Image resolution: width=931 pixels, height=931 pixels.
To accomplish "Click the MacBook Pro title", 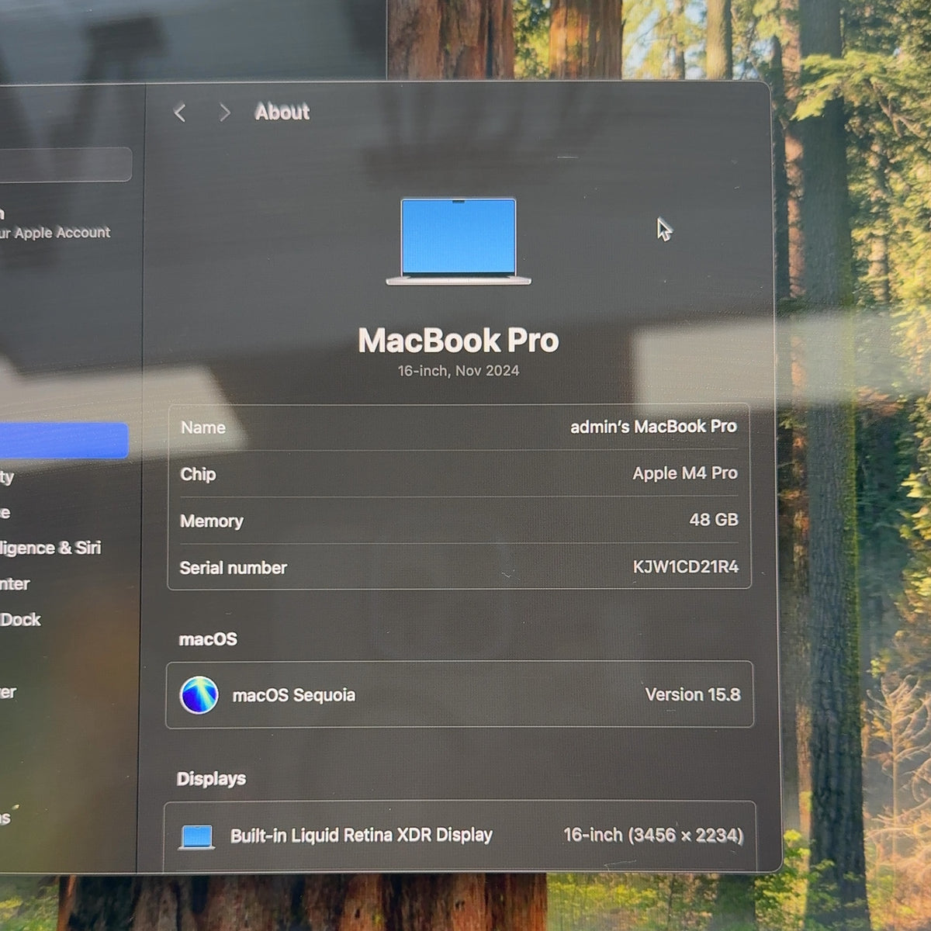I will click(459, 341).
